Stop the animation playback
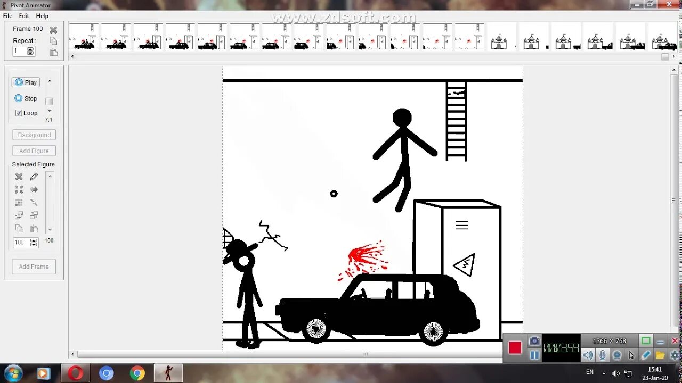The height and width of the screenshot is (383, 682). click(x=26, y=98)
